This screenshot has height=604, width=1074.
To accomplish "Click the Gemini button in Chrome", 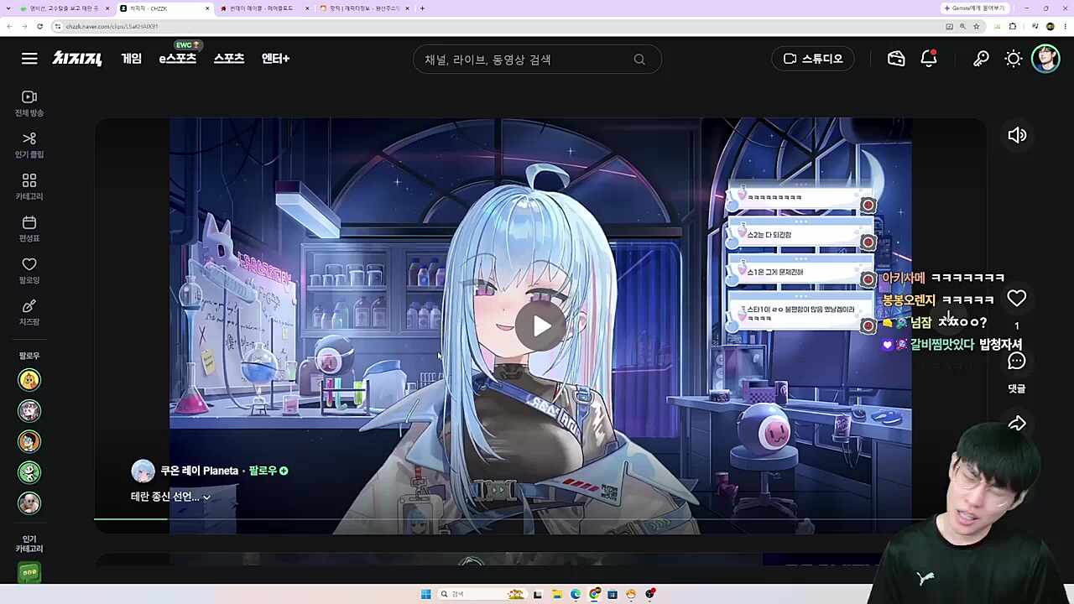I will [974, 8].
